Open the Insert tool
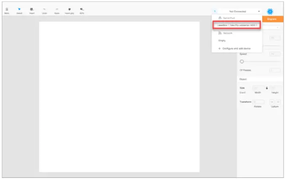285x180 pixels. pyautogui.click(x=32, y=11)
